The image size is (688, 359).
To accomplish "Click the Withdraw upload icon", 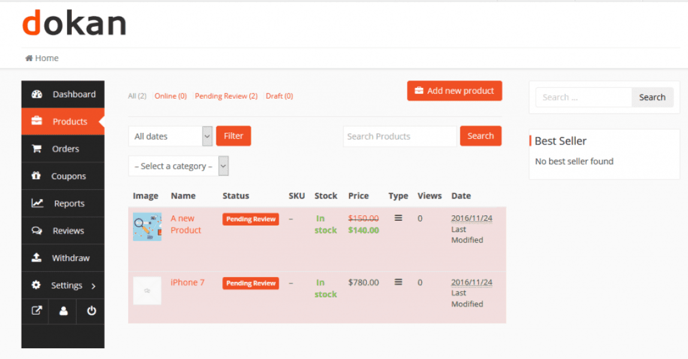I will coord(37,258).
